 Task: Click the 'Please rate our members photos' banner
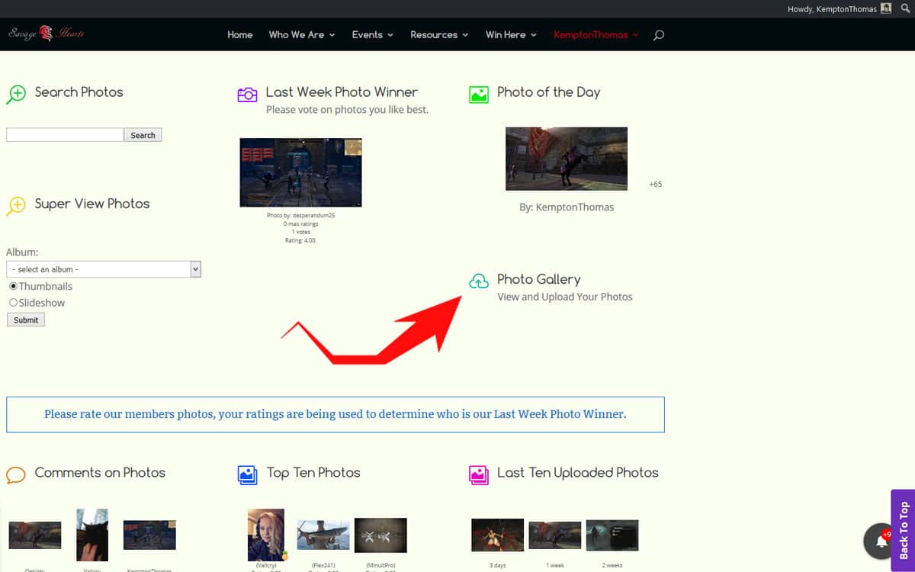point(335,414)
